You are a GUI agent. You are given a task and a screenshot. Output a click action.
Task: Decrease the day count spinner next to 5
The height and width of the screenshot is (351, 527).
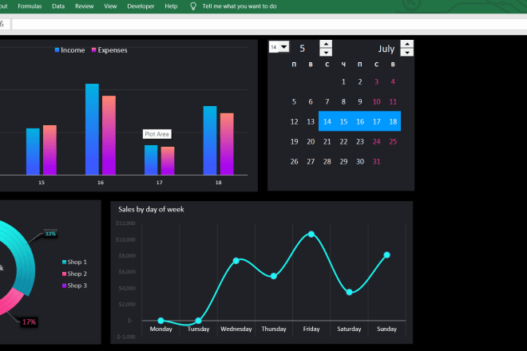[x=326, y=53]
